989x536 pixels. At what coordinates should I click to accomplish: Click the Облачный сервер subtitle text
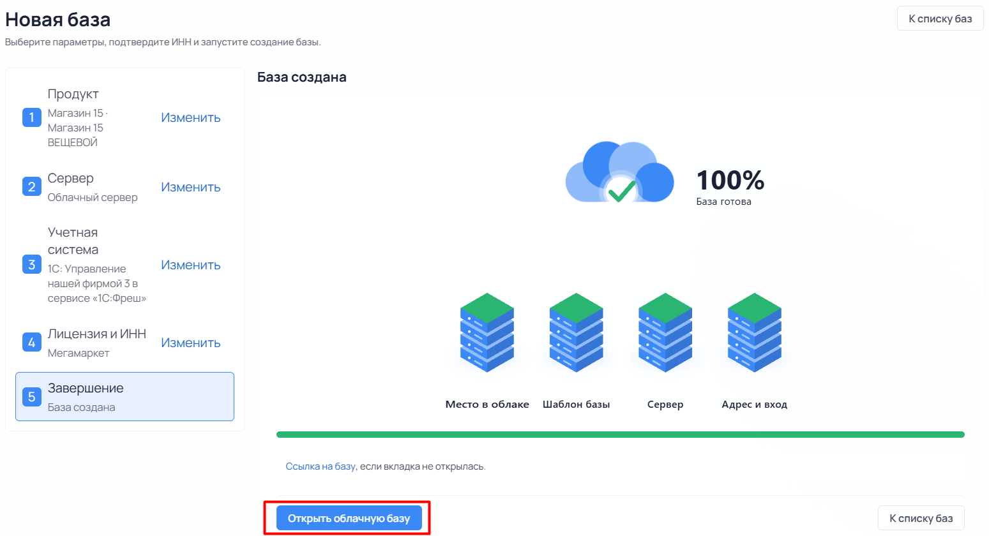click(93, 197)
